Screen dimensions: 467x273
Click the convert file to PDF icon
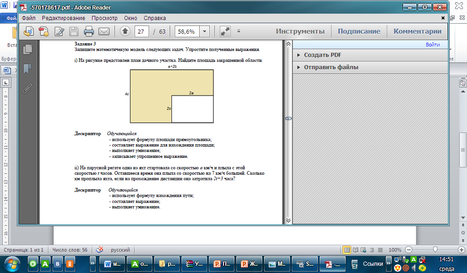[x=44, y=31]
